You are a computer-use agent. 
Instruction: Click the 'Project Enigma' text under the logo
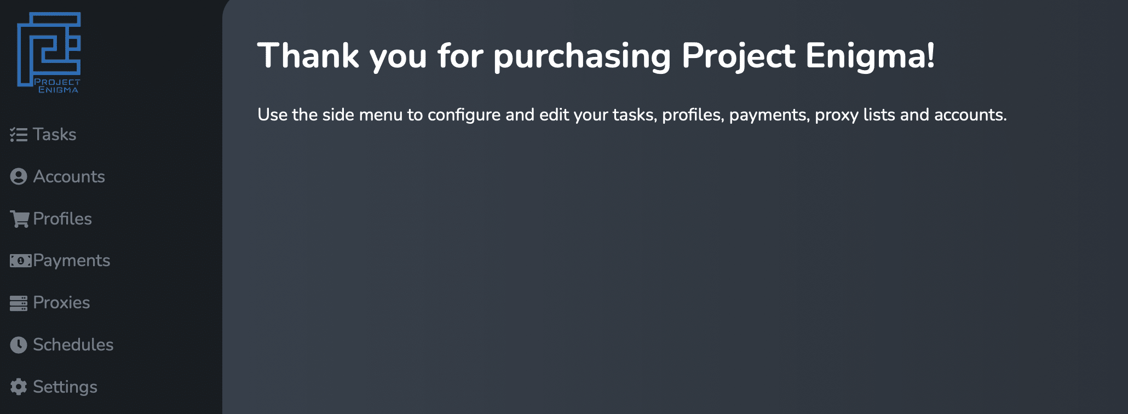[x=57, y=86]
